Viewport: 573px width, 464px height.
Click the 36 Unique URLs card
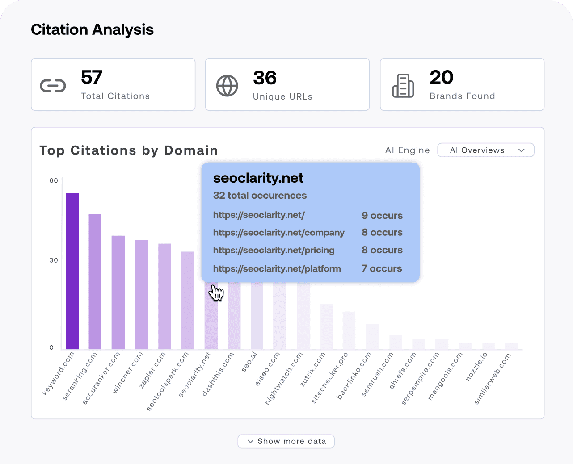click(287, 84)
